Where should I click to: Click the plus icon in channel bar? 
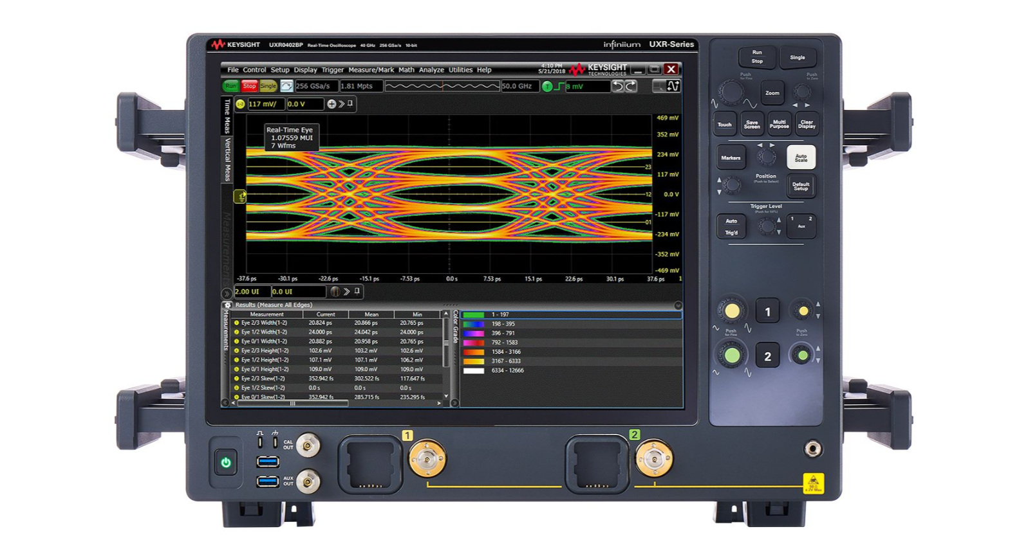coord(332,104)
